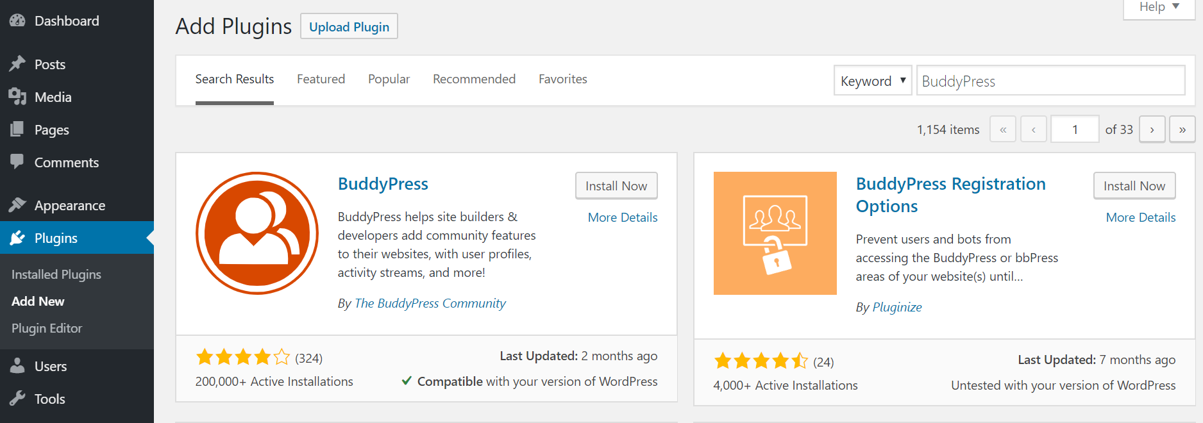Go to first page of results
Screen dimensions: 1203x423
click(1003, 129)
